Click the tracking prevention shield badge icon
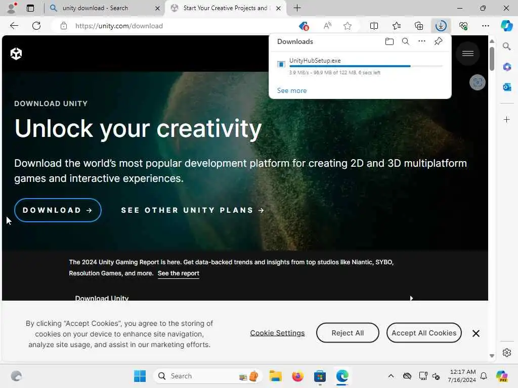The width and height of the screenshot is (518, 388). coord(304,26)
